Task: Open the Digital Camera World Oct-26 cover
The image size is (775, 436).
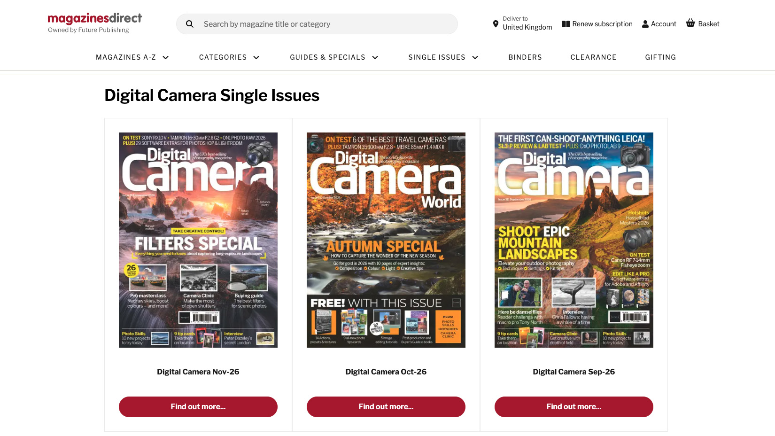Action: (386, 240)
